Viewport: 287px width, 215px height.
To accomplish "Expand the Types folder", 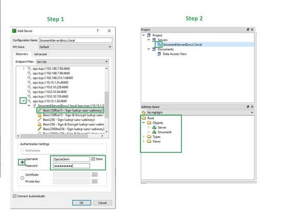I will click(143, 137).
